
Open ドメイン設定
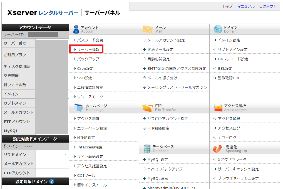[229, 40]
